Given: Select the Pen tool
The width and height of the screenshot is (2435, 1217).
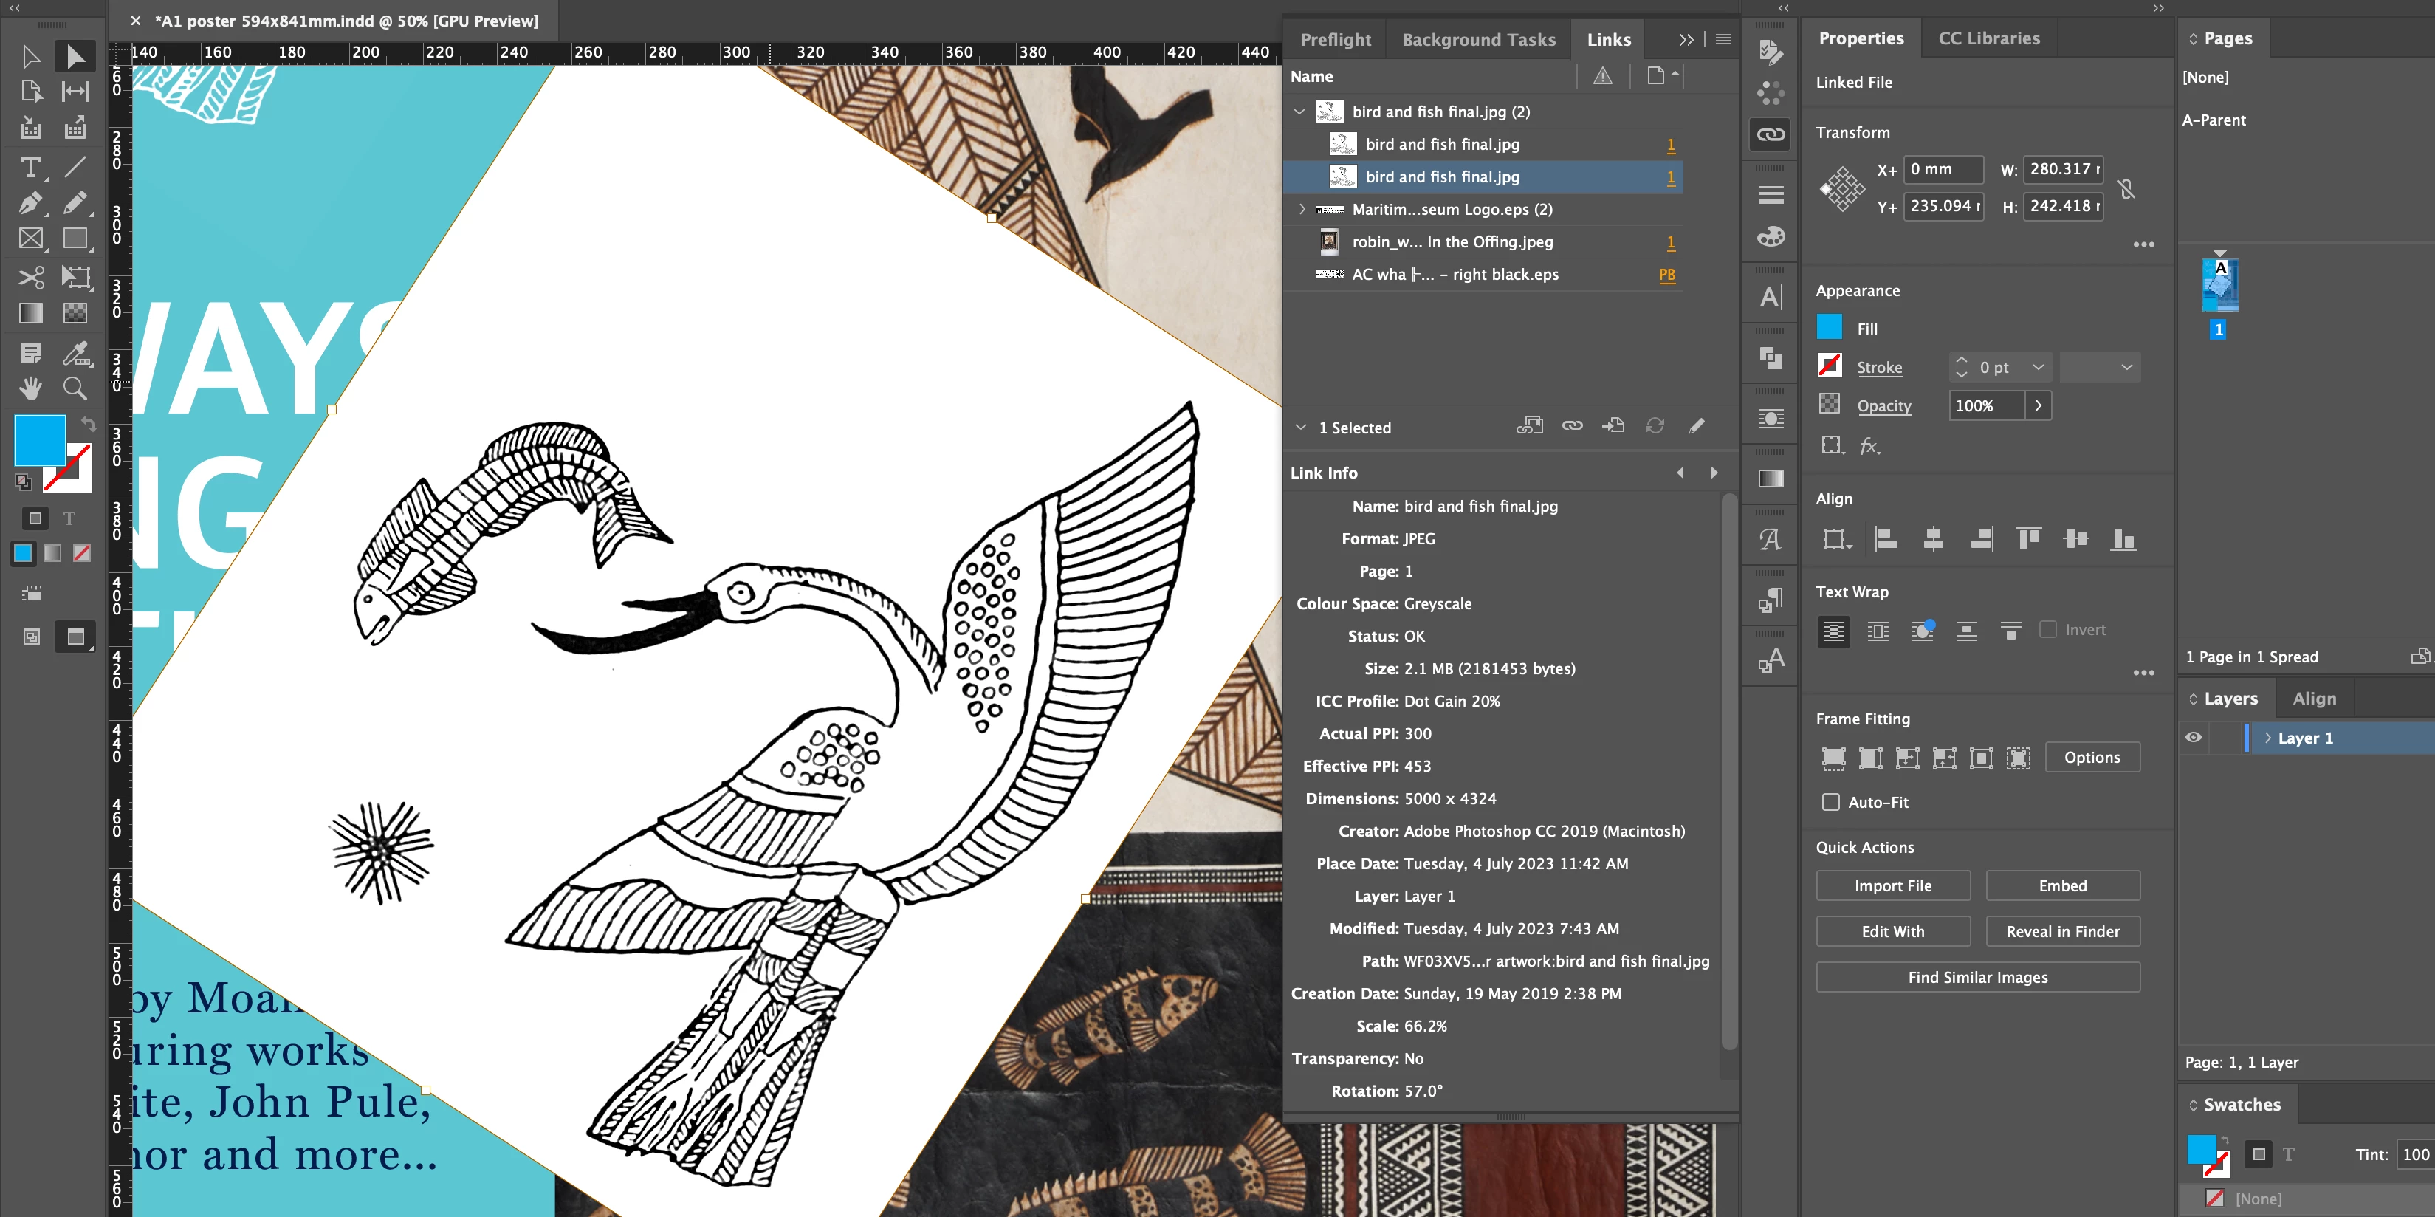Looking at the screenshot, I should click(30, 202).
